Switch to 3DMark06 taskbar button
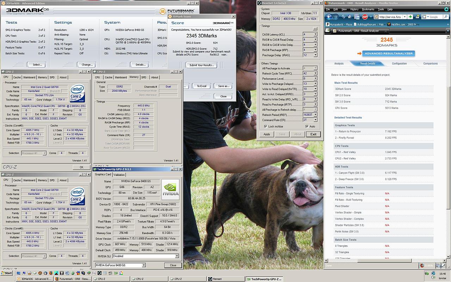The width and height of the screenshot is (451, 282). click(35, 279)
